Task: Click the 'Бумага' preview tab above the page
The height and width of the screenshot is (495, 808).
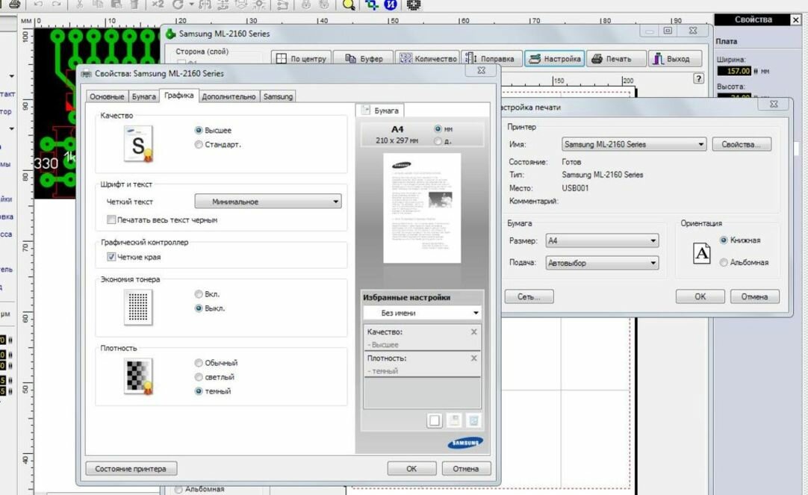Action: click(380, 110)
